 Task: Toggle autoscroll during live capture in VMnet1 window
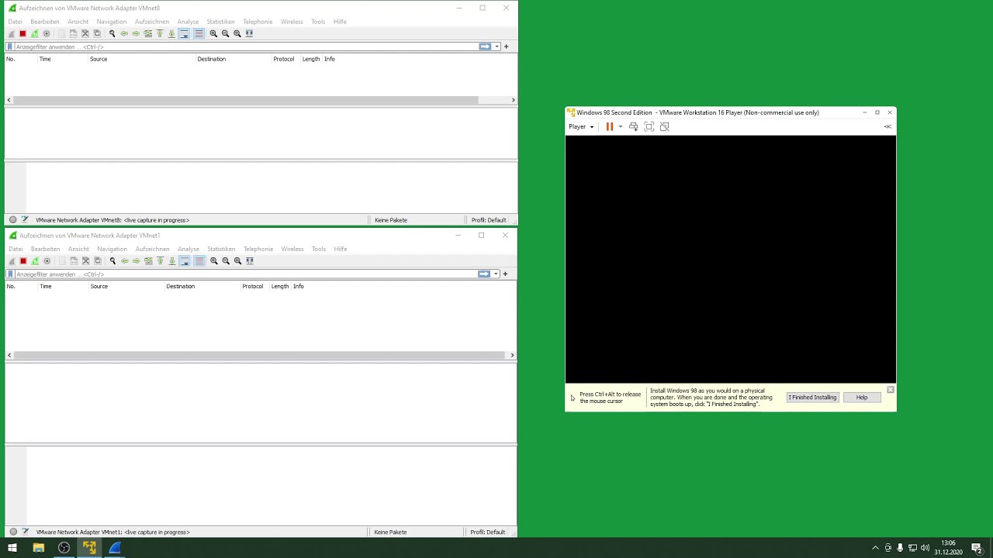[185, 260]
